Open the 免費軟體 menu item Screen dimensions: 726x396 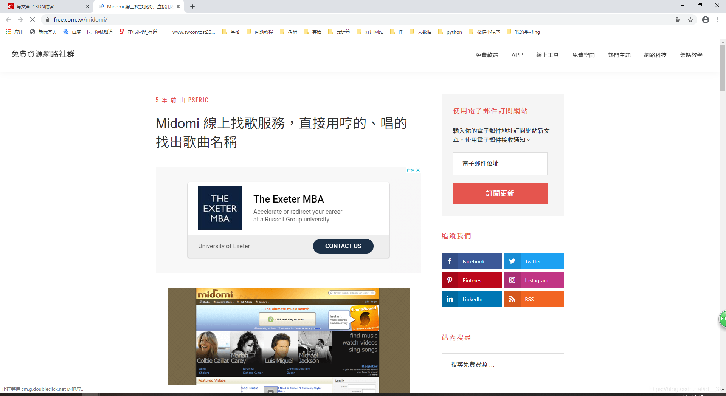[x=487, y=55]
